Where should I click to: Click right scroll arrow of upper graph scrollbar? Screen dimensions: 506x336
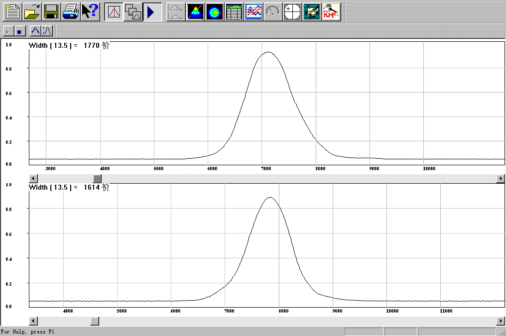500,178
